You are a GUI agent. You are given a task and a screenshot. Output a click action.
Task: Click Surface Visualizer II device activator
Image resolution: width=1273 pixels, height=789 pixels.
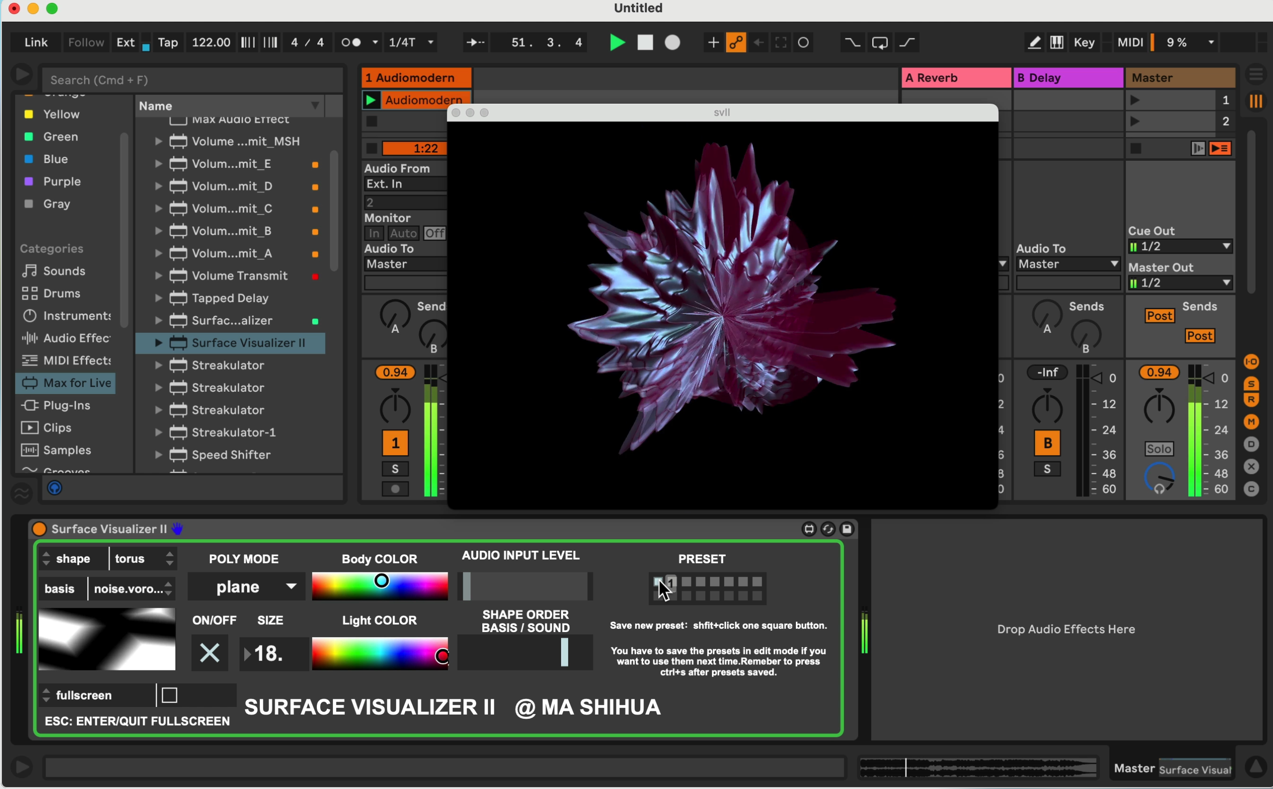[x=39, y=529]
